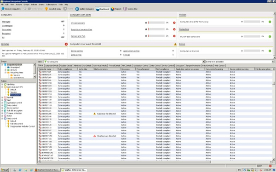Expand the NAC policy node
The image size is (276, 172).
[x=2, y=100]
